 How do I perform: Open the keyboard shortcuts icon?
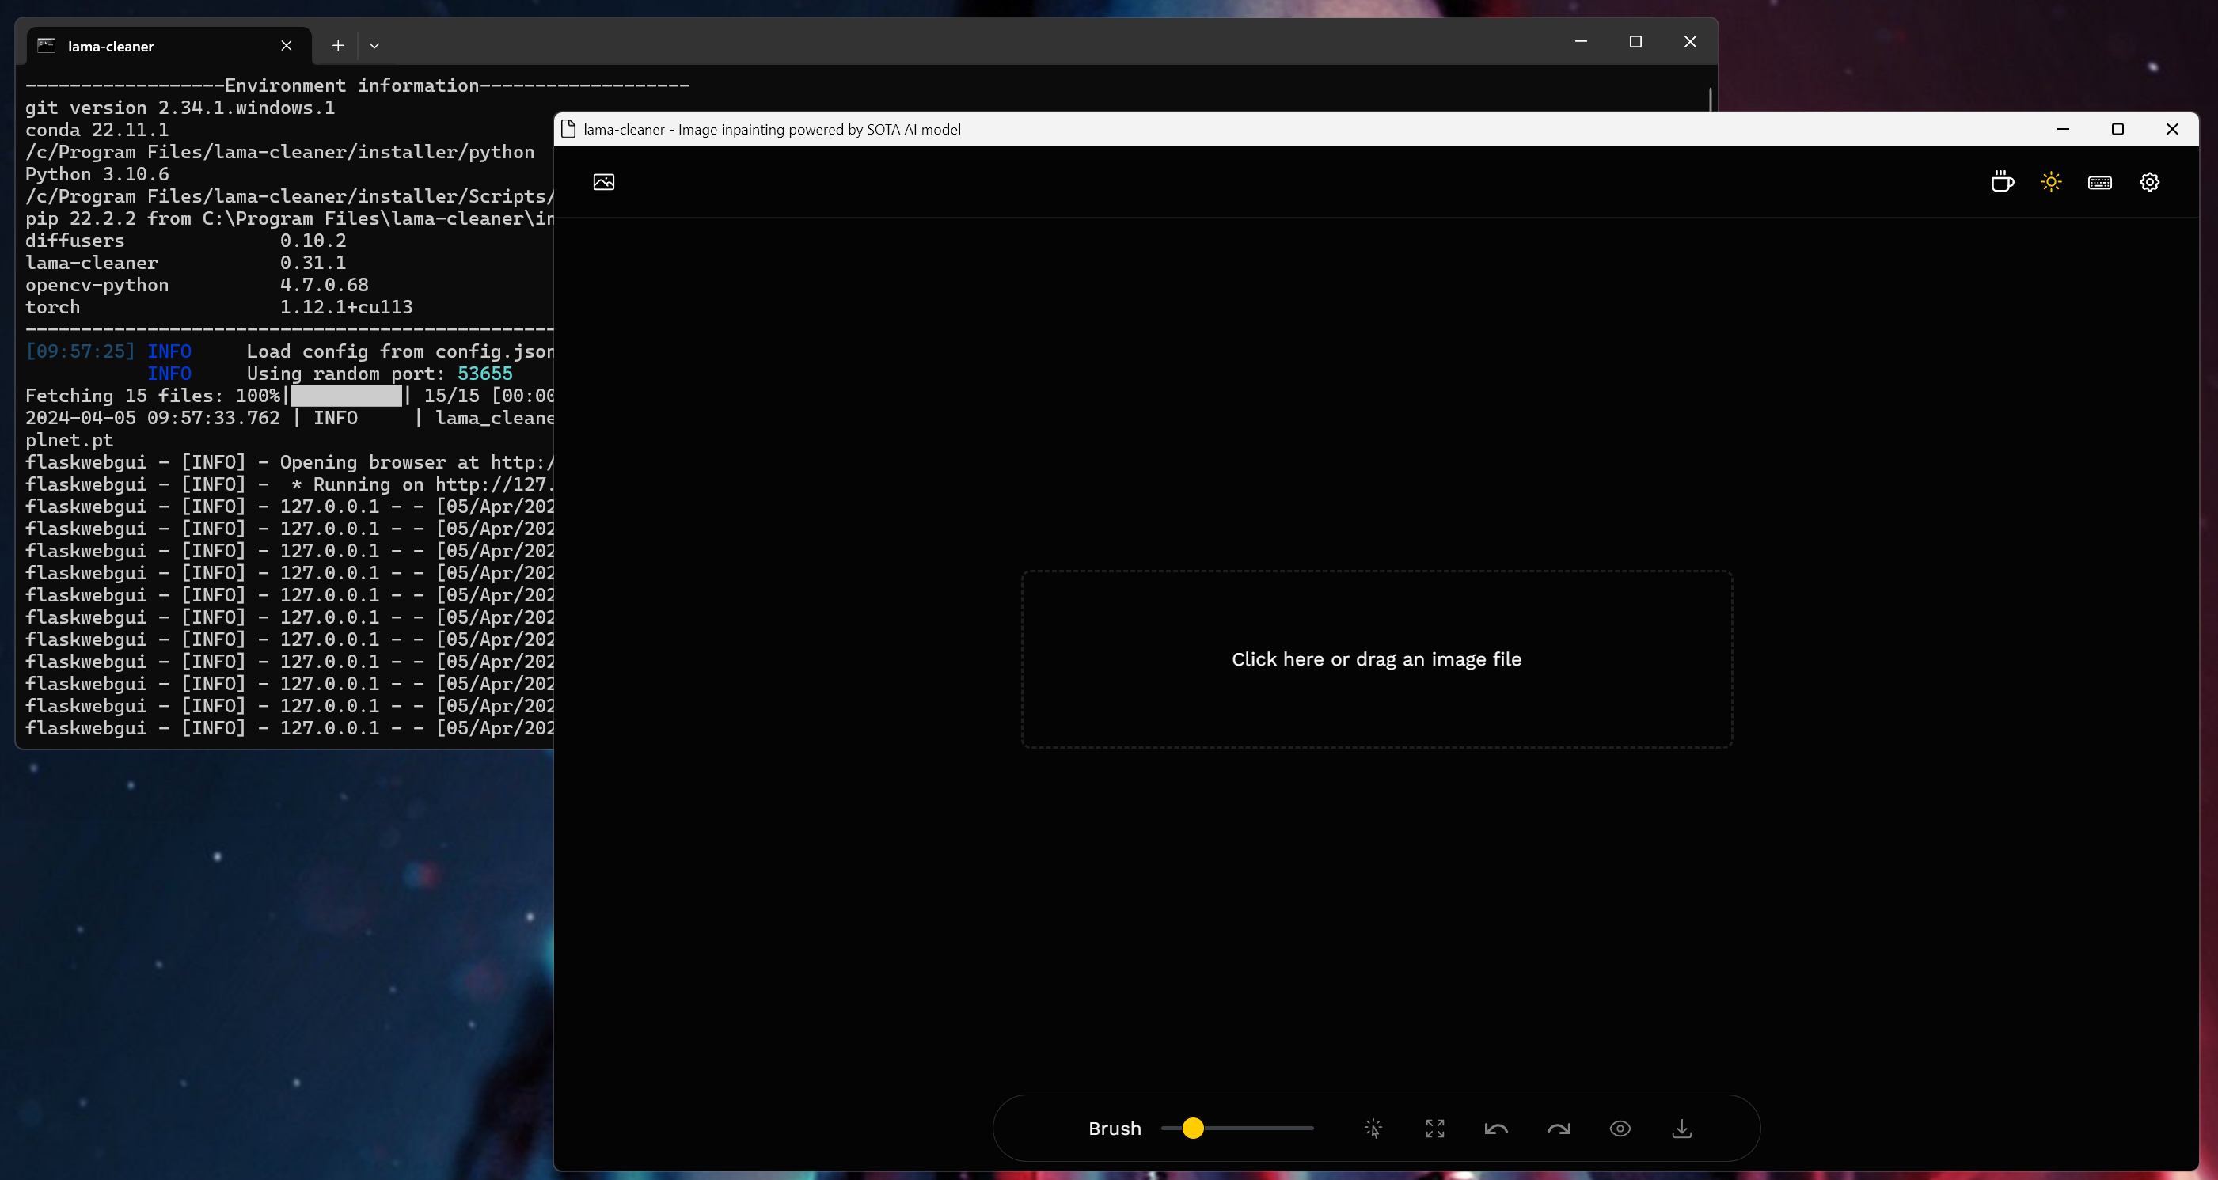(2100, 183)
